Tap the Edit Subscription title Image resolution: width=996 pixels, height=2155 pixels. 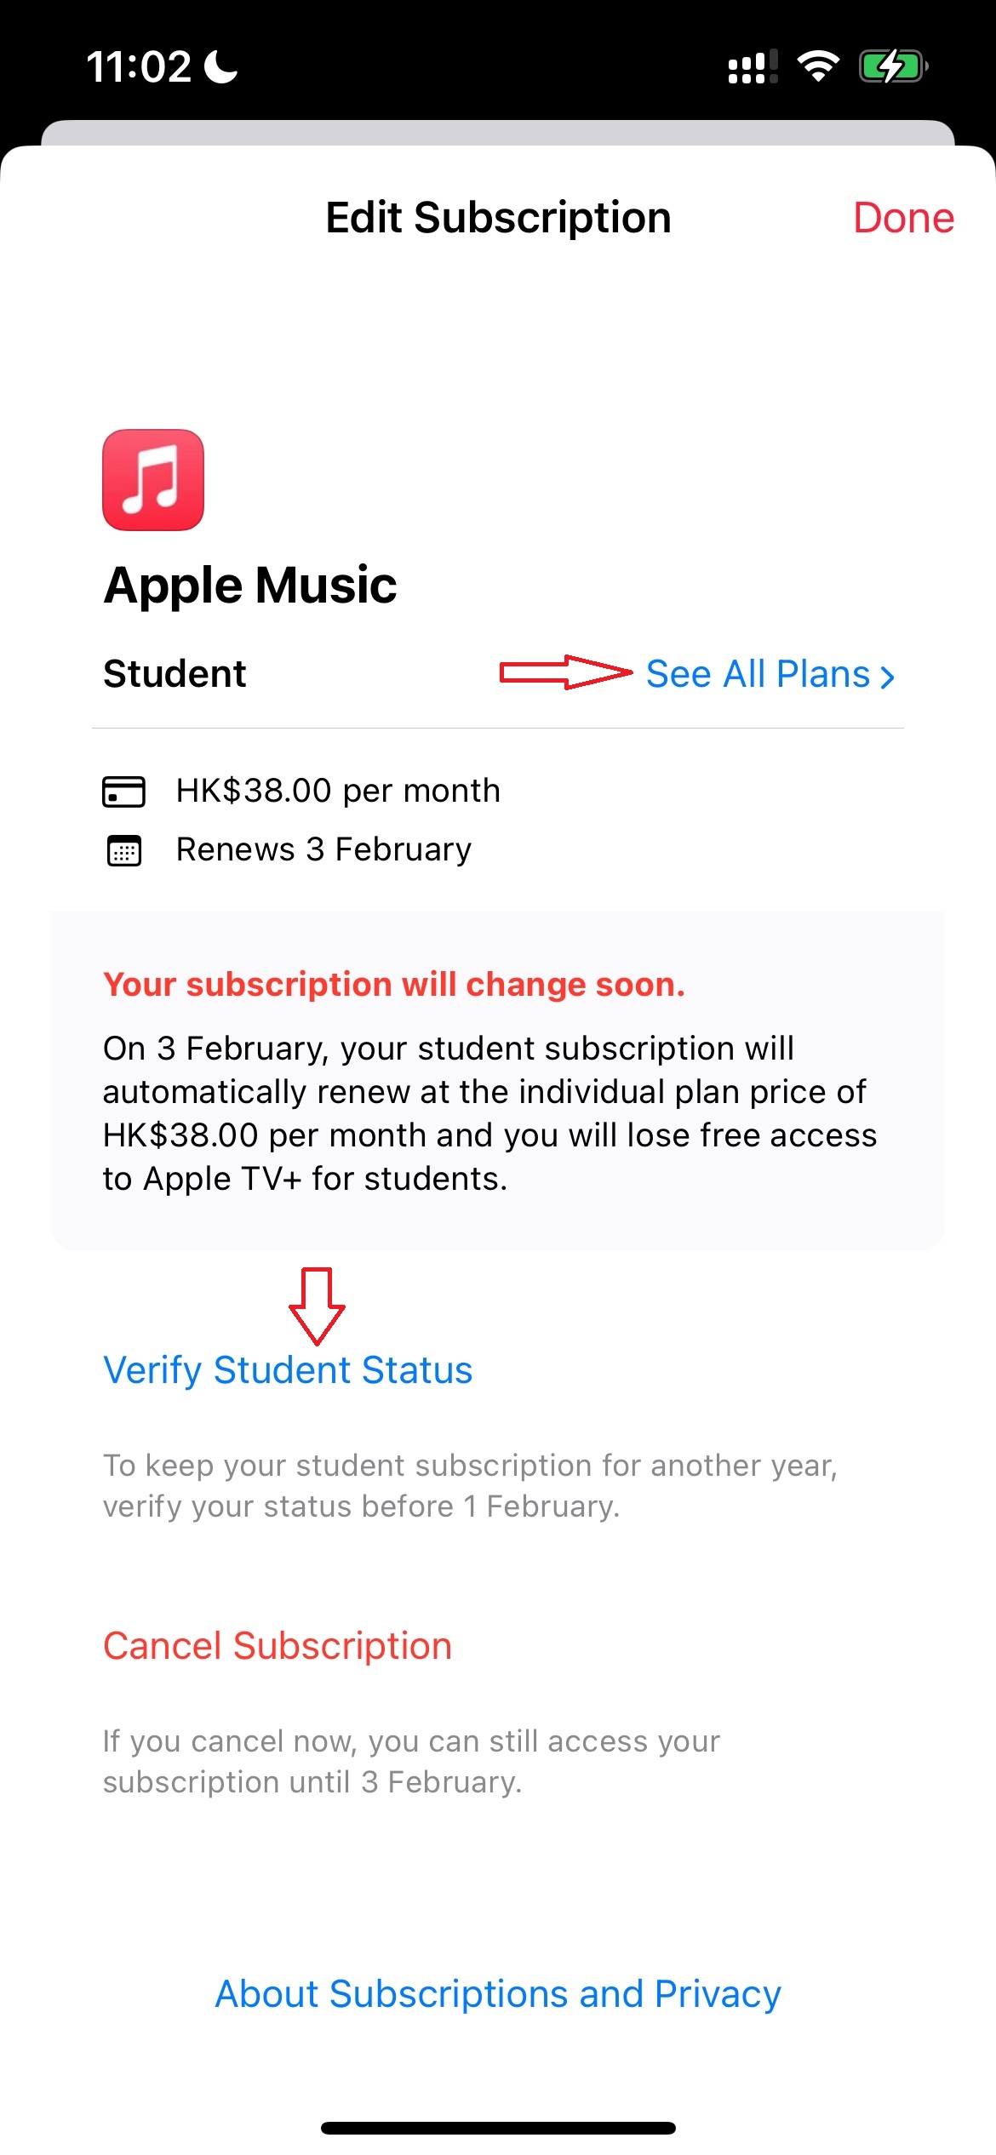click(x=498, y=218)
